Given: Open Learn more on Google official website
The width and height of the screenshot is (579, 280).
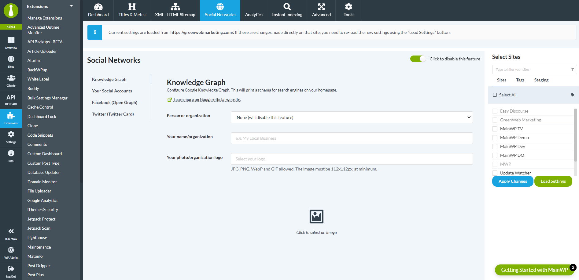Looking at the screenshot, I should point(207,100).
